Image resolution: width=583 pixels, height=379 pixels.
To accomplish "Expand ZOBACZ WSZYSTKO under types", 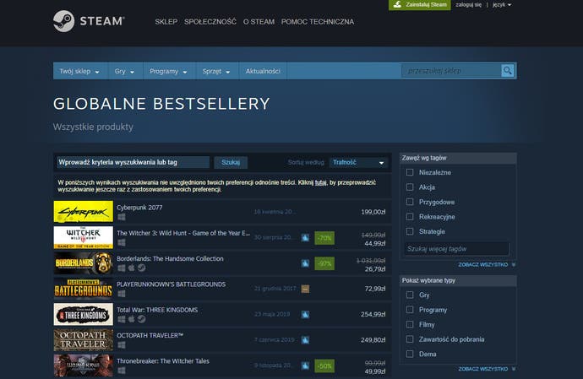I will (x=487, y=369).
